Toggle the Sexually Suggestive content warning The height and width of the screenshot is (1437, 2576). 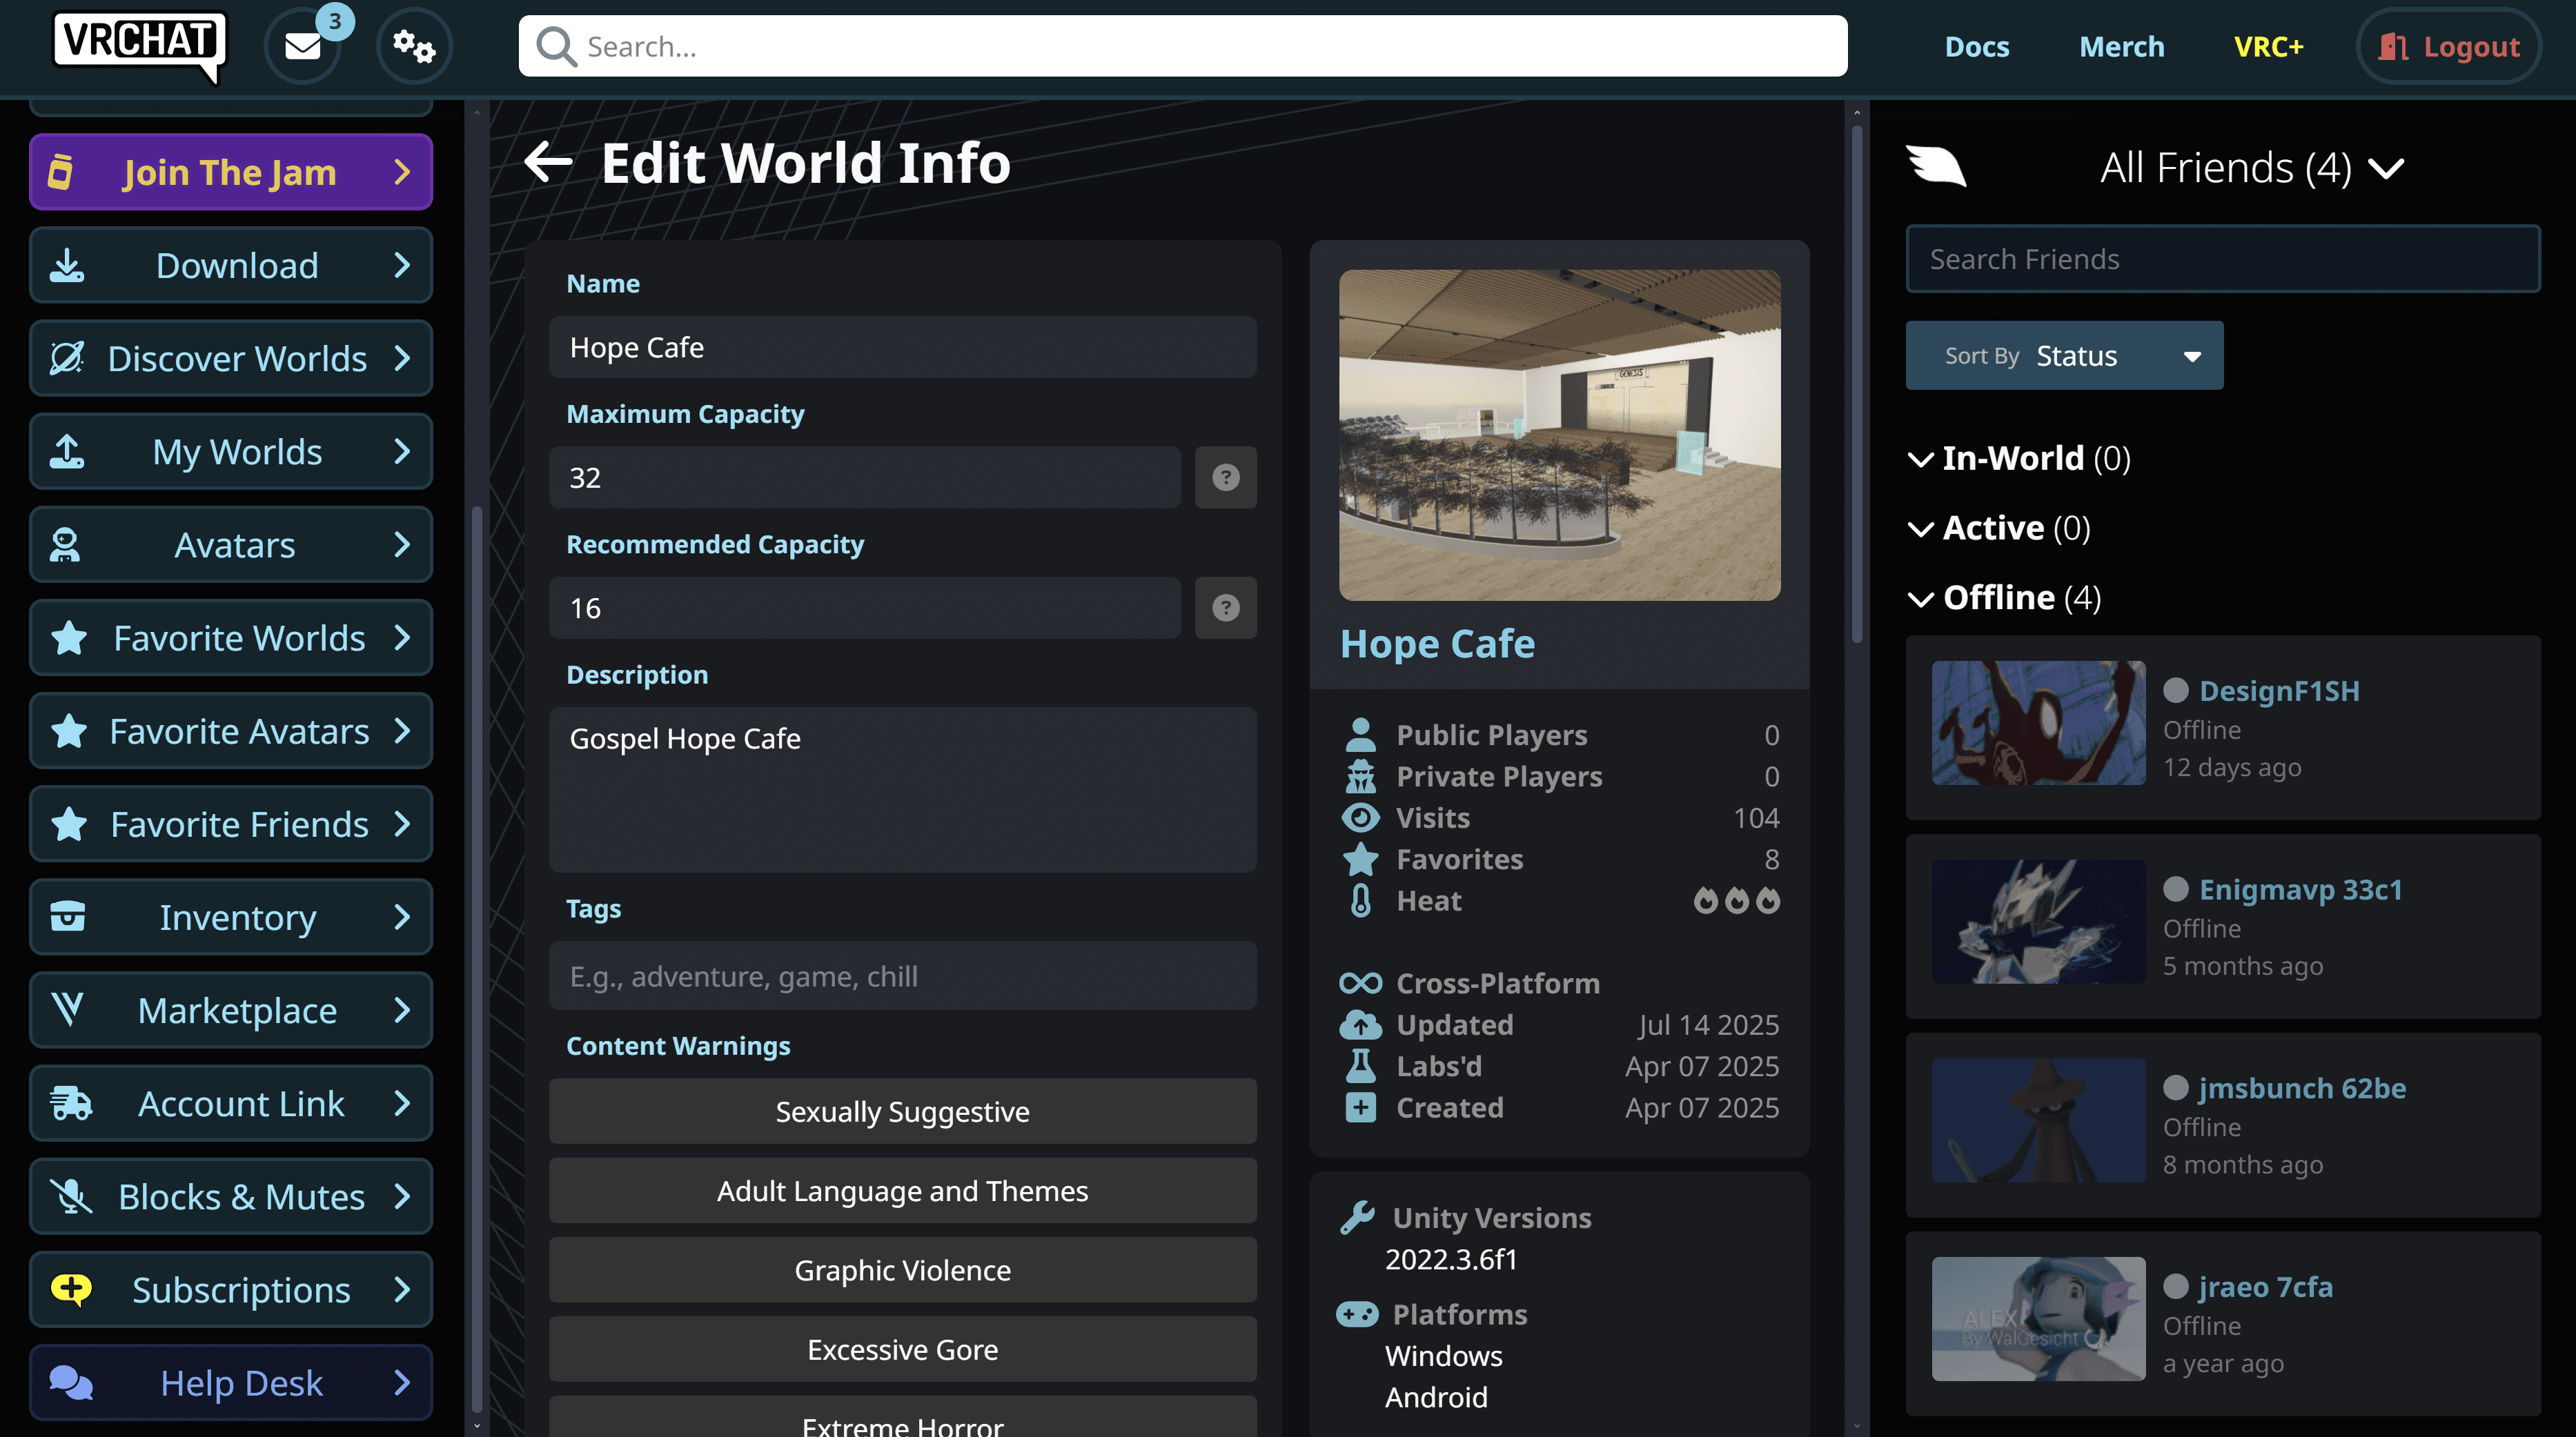pos(902,1111)
